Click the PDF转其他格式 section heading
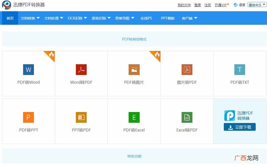 tap(134, 39)
